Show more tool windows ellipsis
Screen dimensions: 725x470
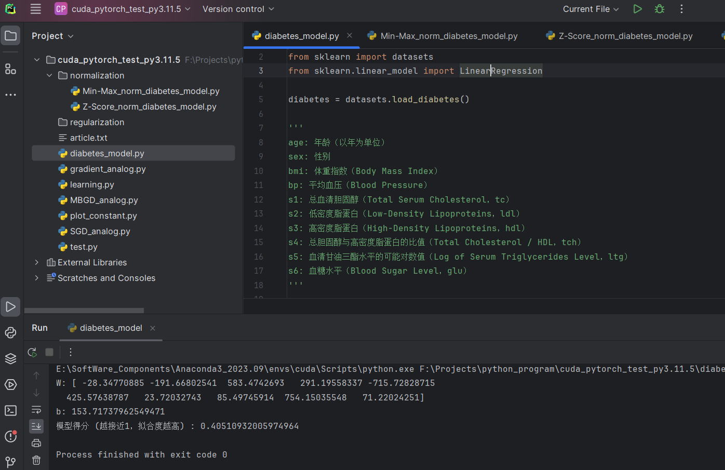[x=10, y=95]
